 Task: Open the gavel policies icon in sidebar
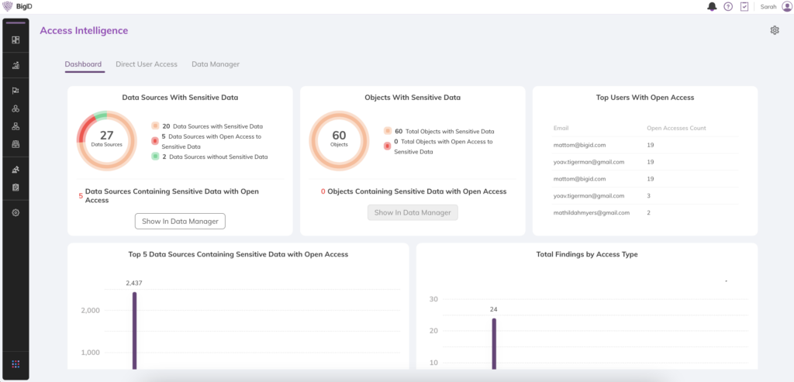click(x=16, y=170)
